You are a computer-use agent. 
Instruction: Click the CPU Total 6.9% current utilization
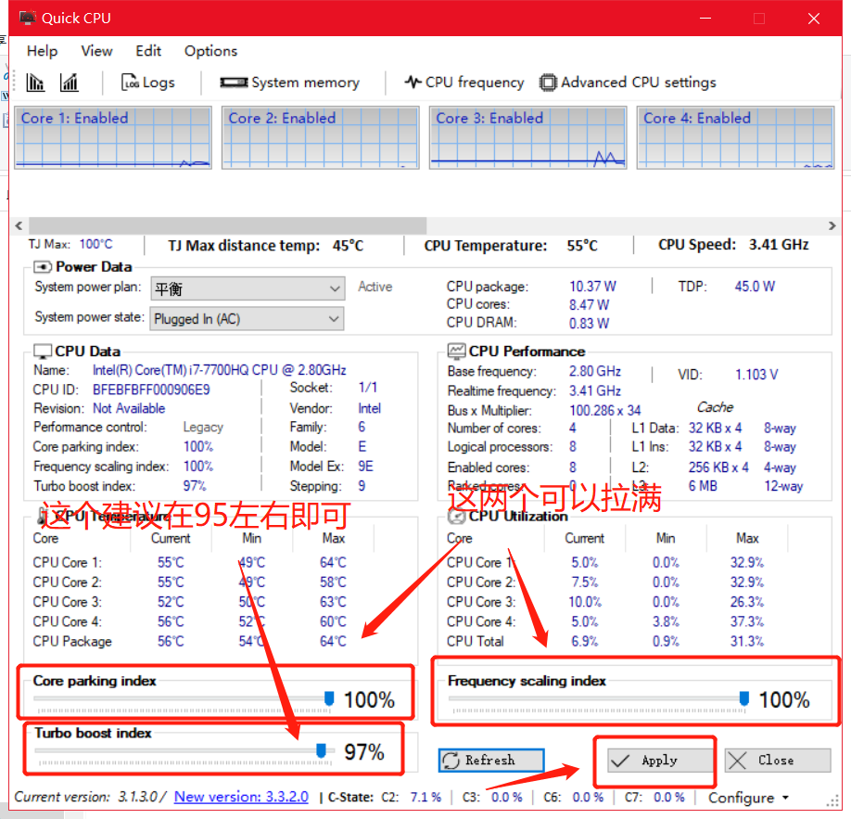click(x=585, y=642)
